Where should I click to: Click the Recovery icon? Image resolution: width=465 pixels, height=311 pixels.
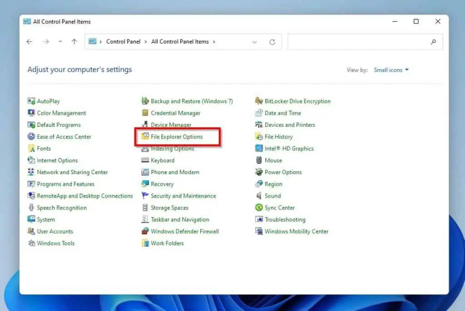click(145, 184)
